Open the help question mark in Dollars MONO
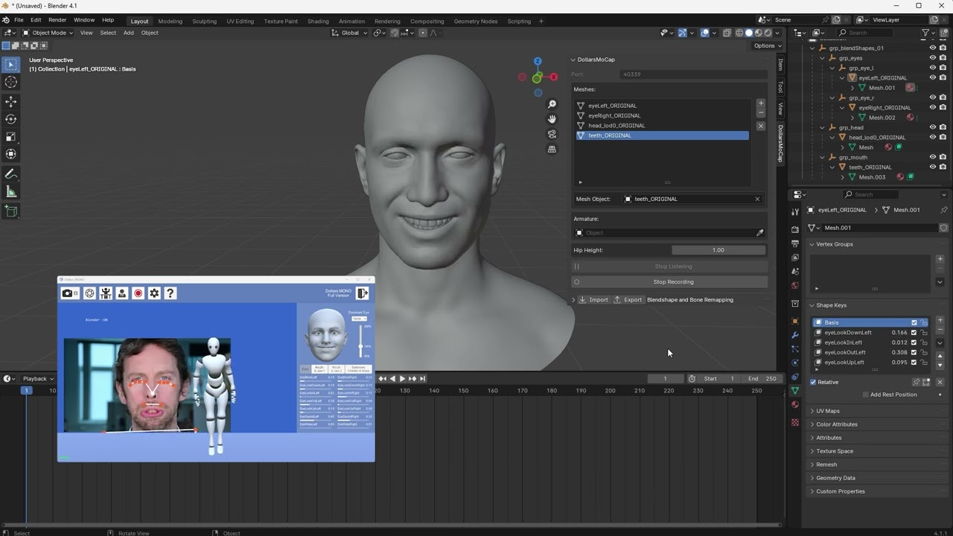This screenshot has height=536, width=953. 170,293
